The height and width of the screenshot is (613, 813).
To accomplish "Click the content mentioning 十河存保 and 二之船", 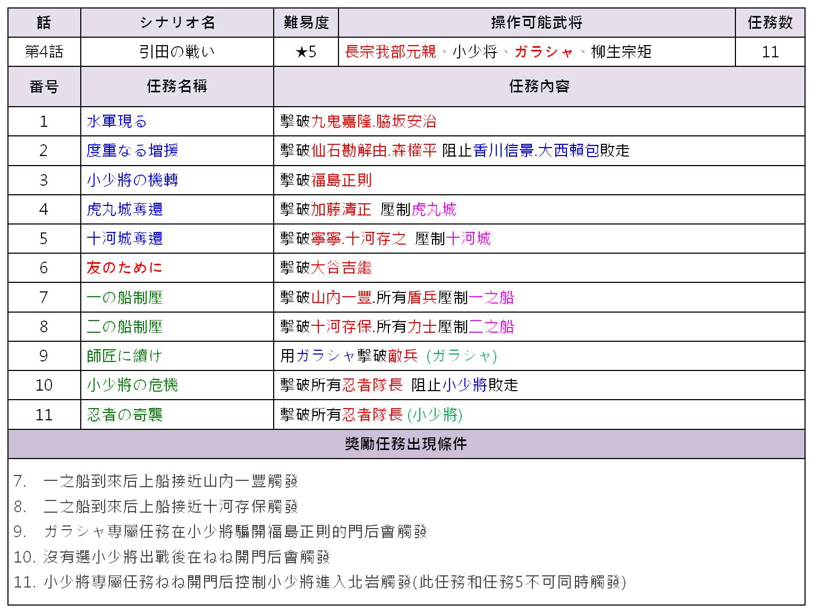I will tap(397, 326).
